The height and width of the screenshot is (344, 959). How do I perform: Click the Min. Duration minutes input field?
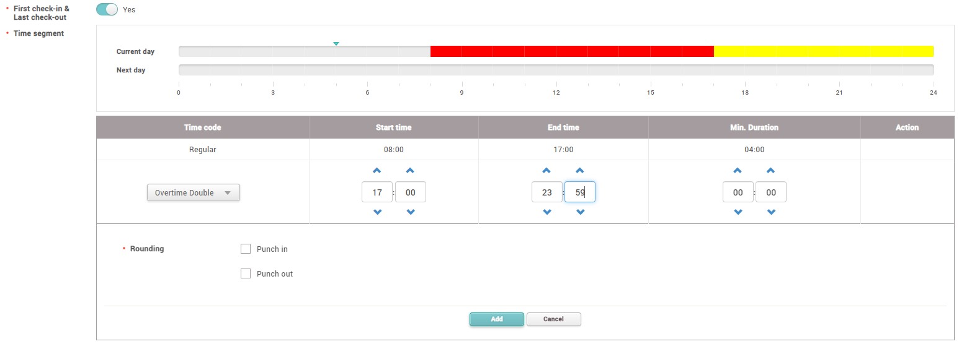771,192
